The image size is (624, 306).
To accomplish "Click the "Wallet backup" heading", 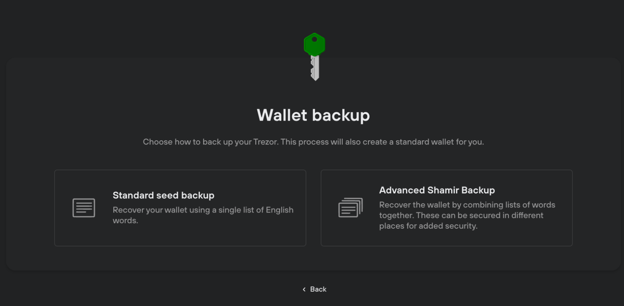I will [x=313, y=115].
